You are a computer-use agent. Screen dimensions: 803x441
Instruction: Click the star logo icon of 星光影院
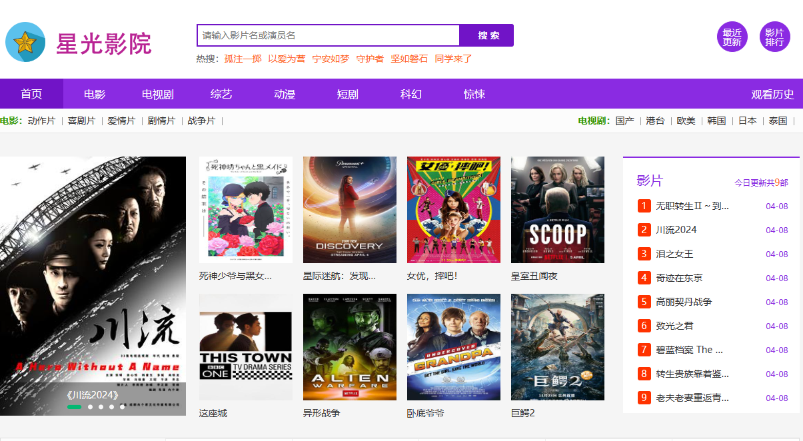(25, 42)
